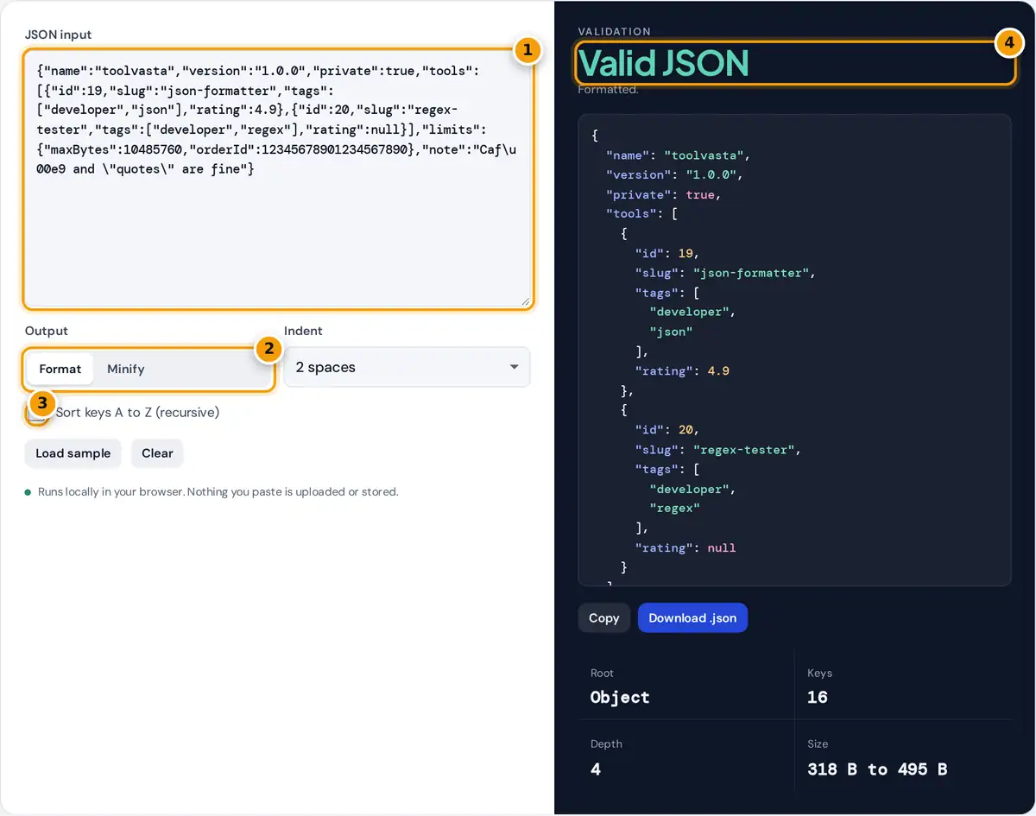Click the "name": "toolvasta" output line
The width and height of the screenshot is (1036, 816).
coord(679,155)
